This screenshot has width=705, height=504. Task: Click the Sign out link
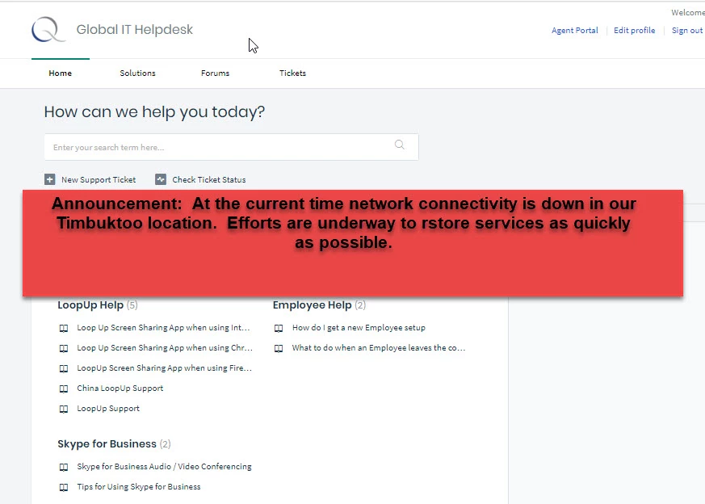click(x=687, y=30)
